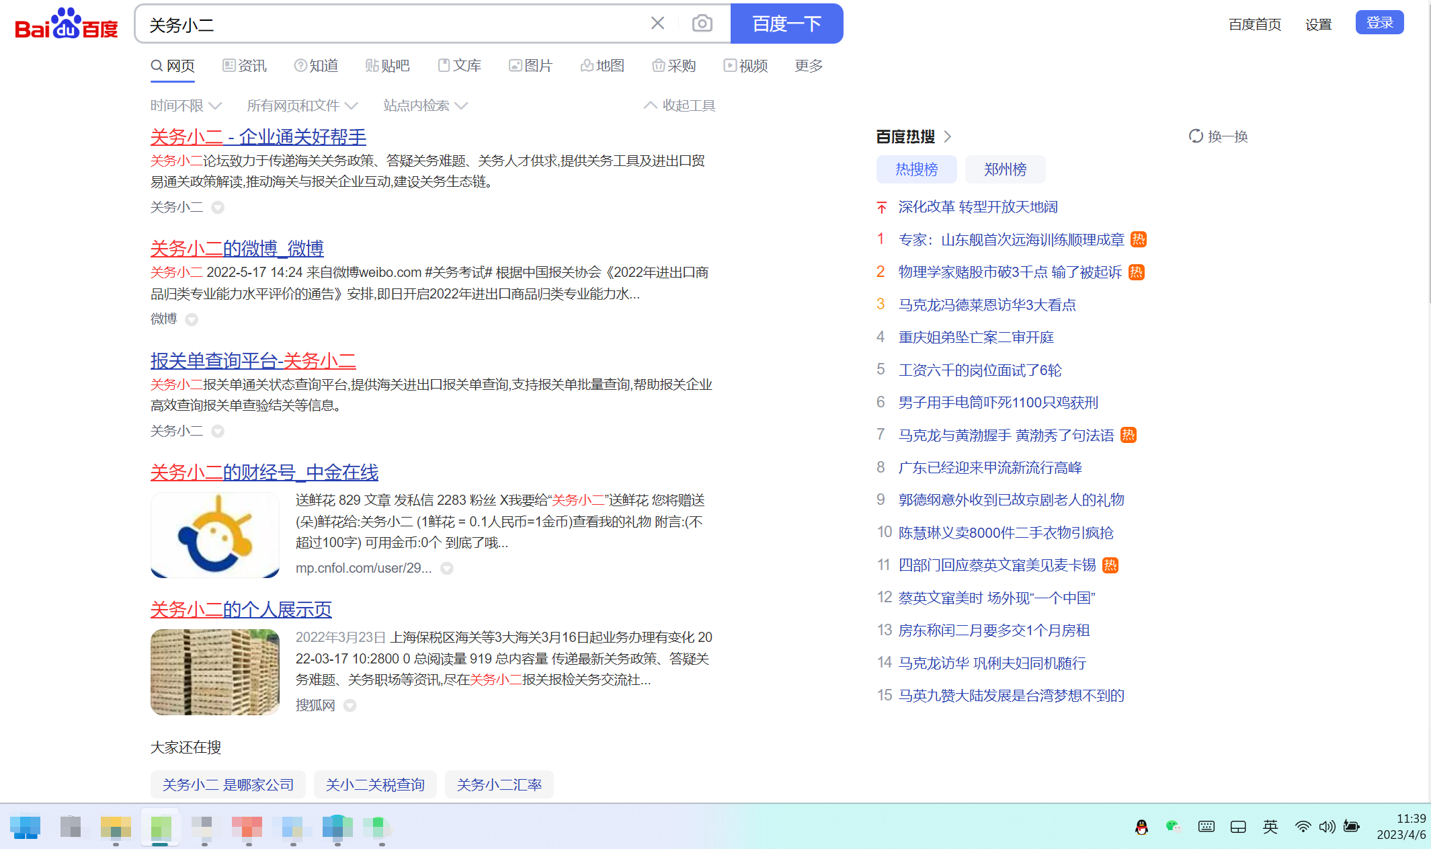
Task: Open image search via camera icon
Action: [702, 24]
